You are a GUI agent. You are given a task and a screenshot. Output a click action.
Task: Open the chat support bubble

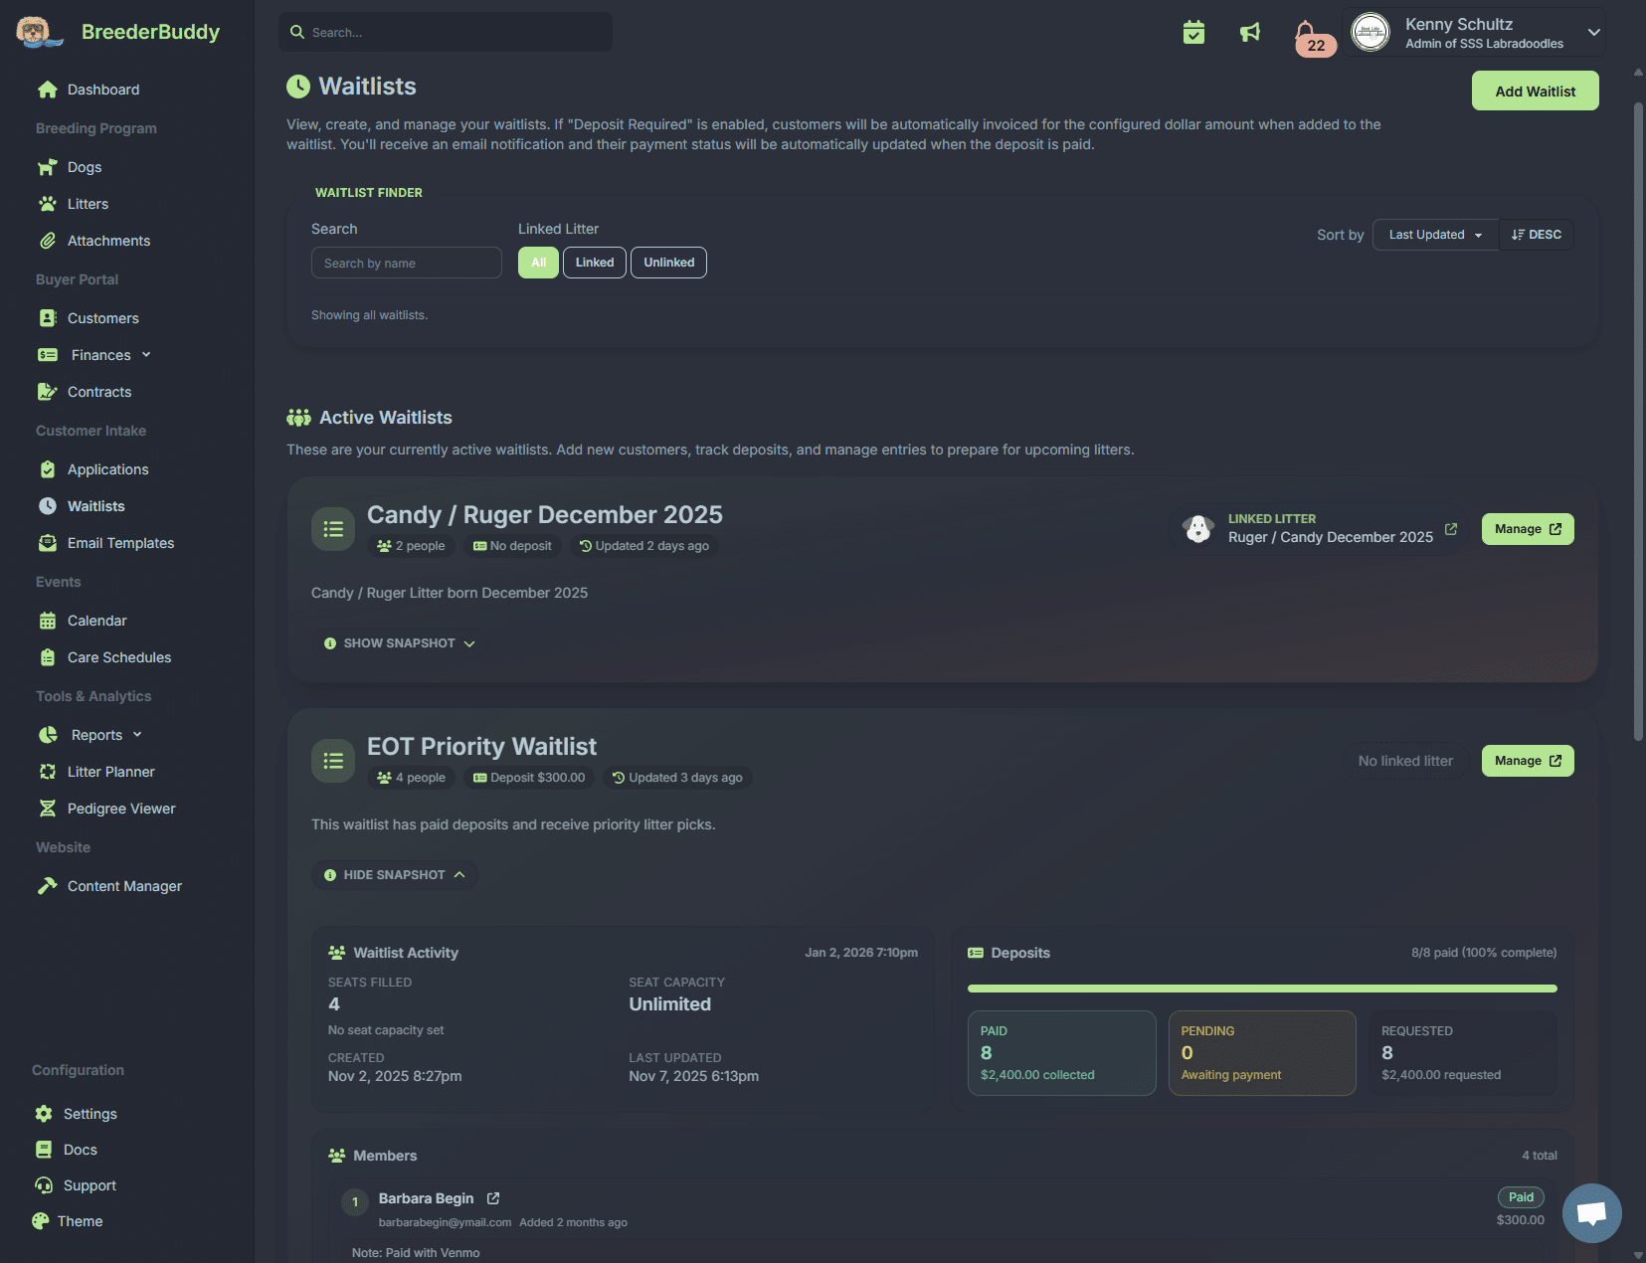click(1591, 1212)
